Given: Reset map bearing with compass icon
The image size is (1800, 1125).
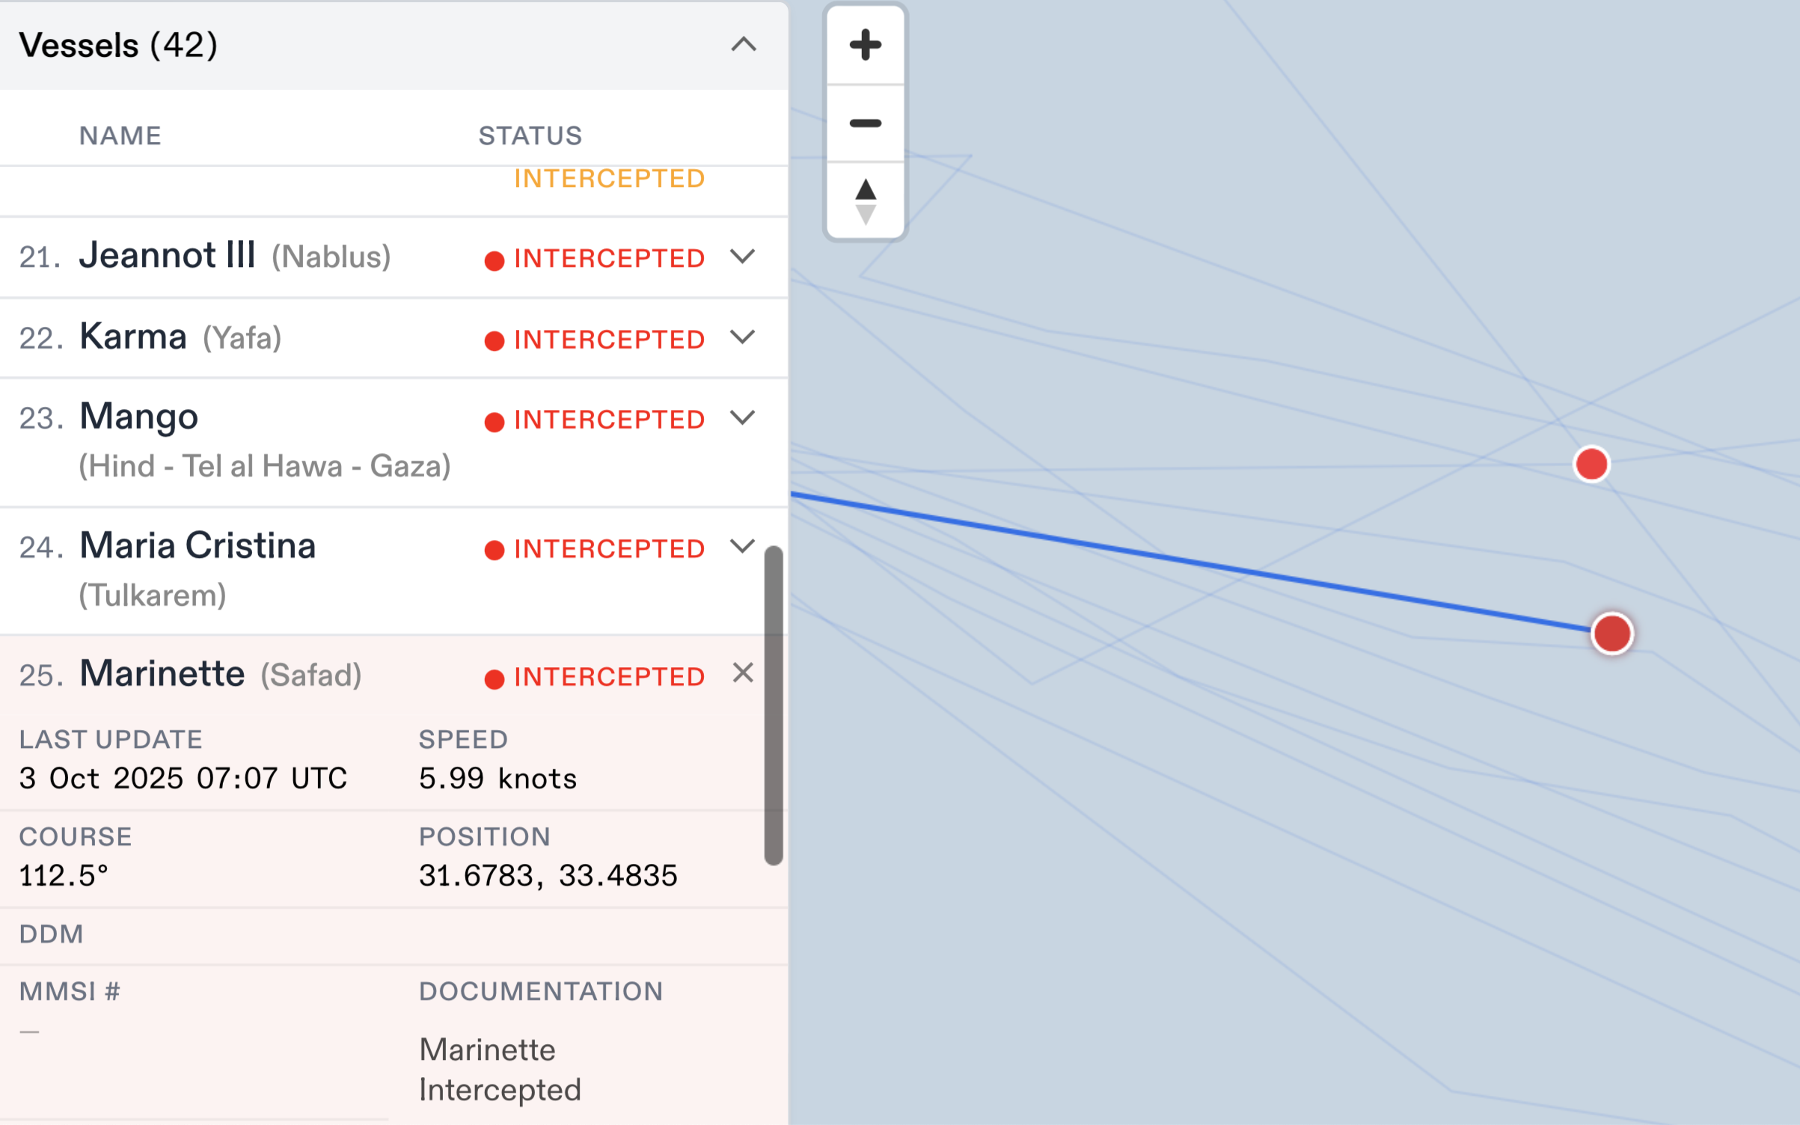Looking at the screenshot, I should pos(865,200).
